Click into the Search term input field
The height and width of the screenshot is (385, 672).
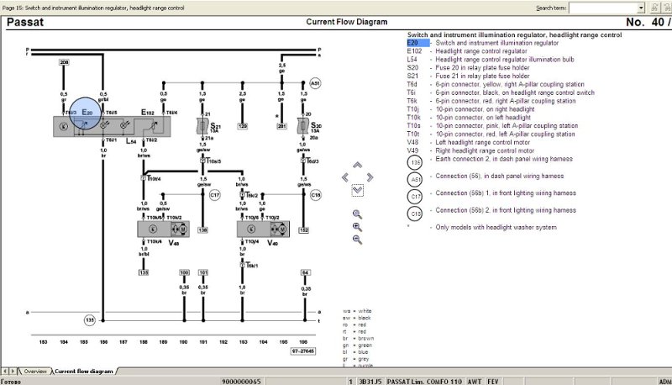pyautogui.click(x=603, y=8)
